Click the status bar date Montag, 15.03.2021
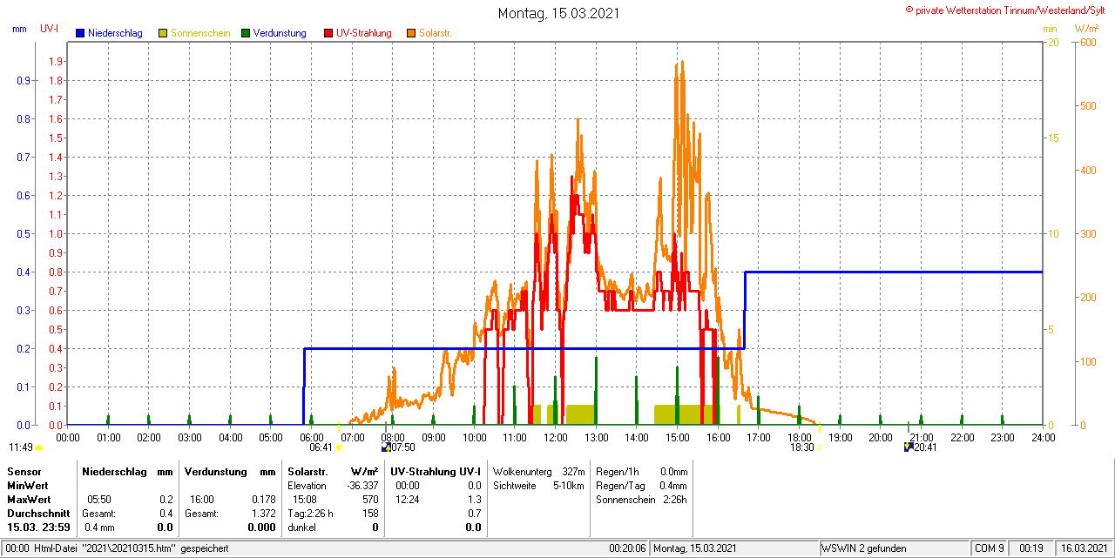The width and height of the screenshot is (1115, 558). click(x=696, y=548)
